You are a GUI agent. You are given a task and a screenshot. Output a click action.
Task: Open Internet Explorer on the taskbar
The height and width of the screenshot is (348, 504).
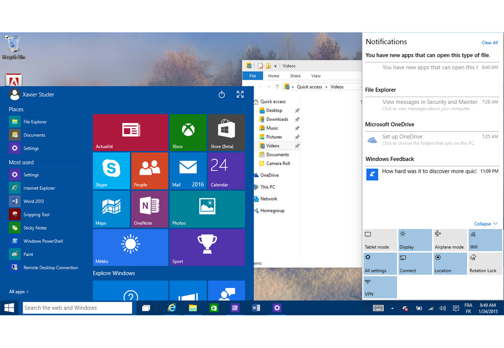pos(172,308)
